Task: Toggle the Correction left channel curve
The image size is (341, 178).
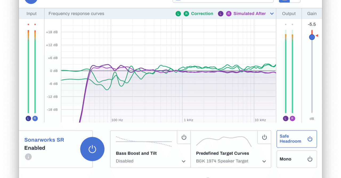Action: 178,14
